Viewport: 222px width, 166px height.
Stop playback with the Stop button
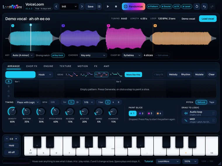[116, 6]
